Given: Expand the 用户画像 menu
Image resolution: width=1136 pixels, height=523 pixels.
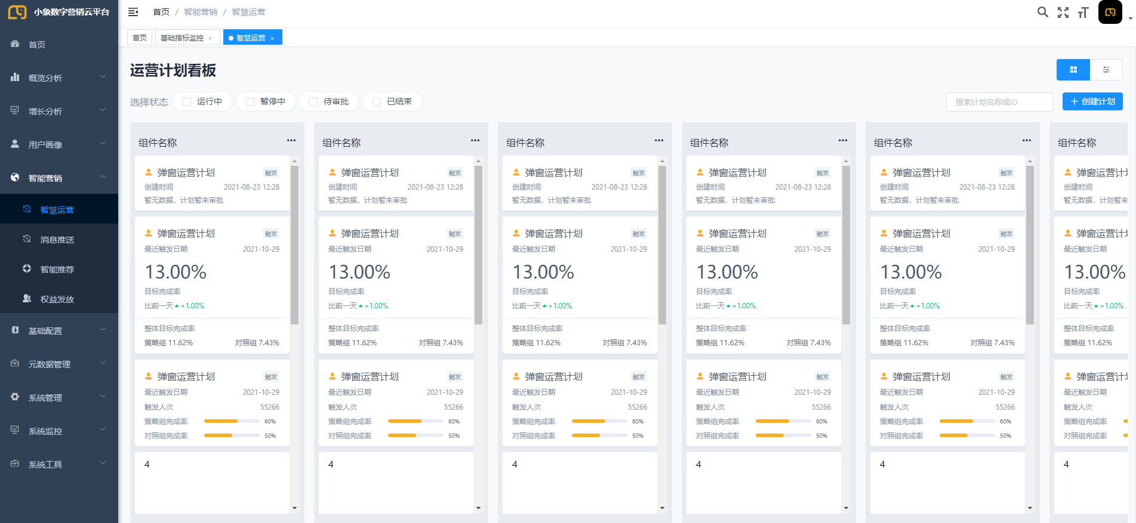Looking at the screenshot, I should coord(103,144).
